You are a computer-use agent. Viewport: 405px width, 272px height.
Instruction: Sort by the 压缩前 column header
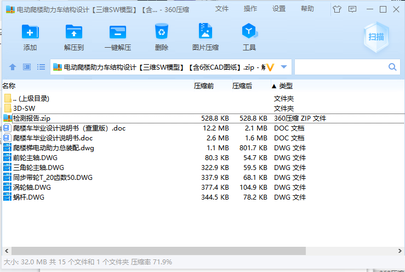click(x=203, y=86)
